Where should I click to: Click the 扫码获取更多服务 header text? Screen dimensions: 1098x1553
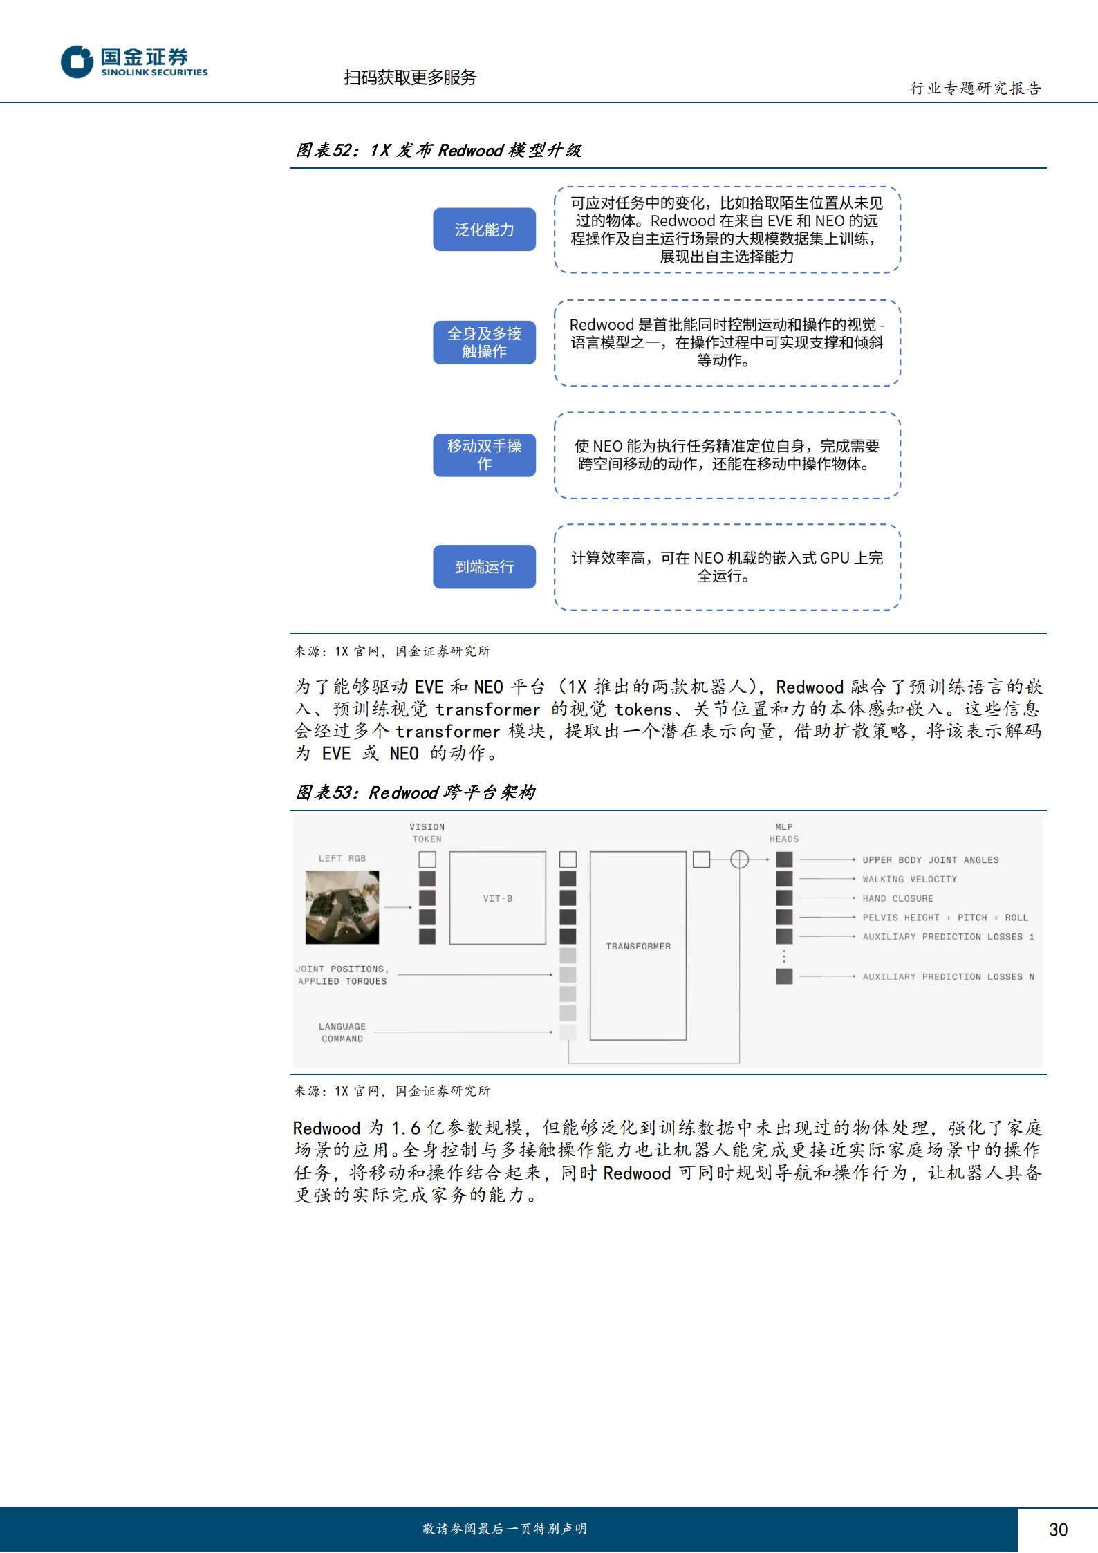pyautogui.click(x=410, y=77)
